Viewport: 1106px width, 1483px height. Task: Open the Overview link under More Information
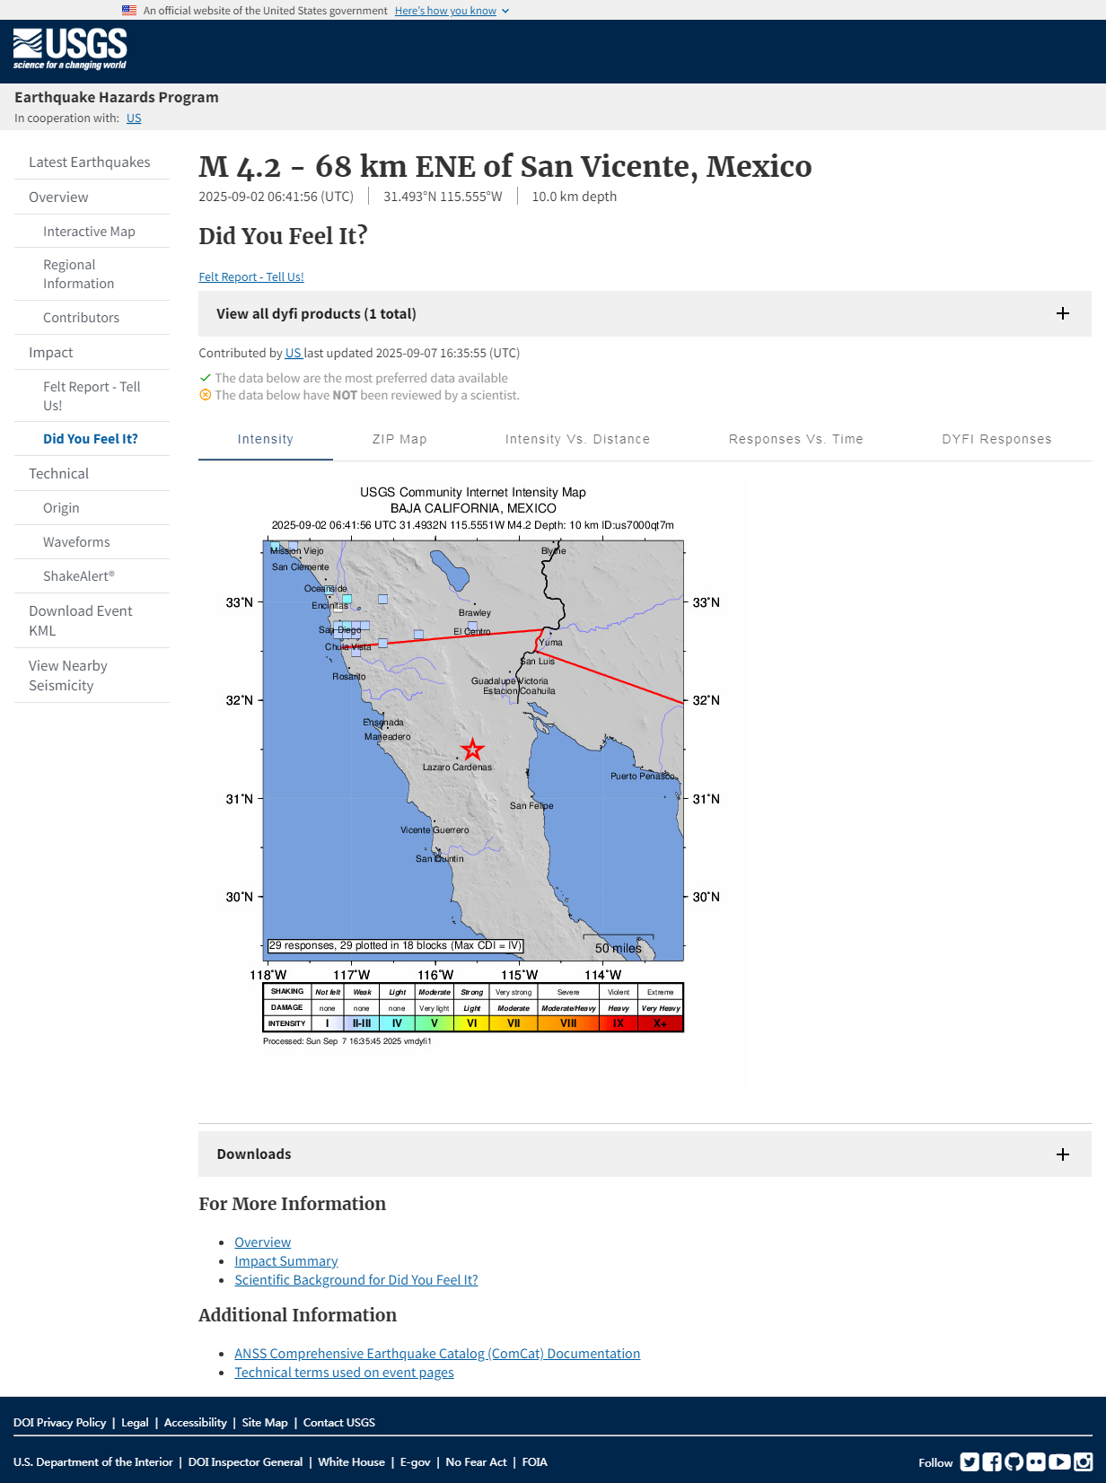pos(263,1242)
